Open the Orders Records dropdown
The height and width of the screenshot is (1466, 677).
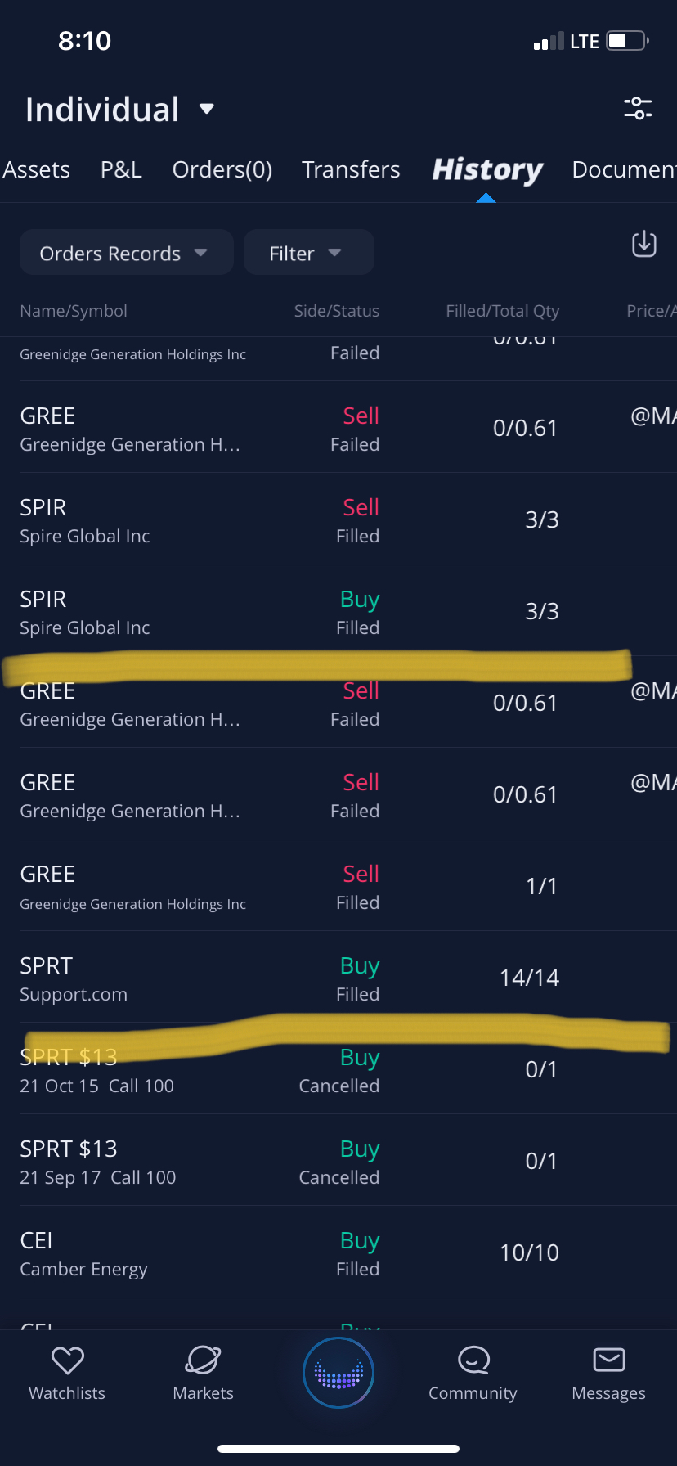tap(126, 253)
